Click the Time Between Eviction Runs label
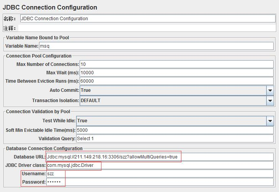This screenshot has height=192, width=279. [x=42, y=81]
